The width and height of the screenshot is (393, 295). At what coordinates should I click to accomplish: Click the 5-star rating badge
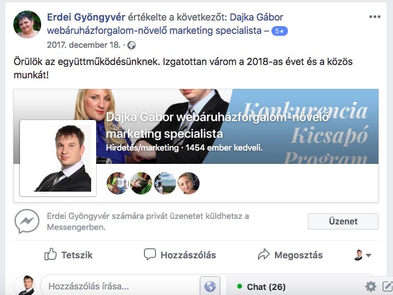(280, 31)
